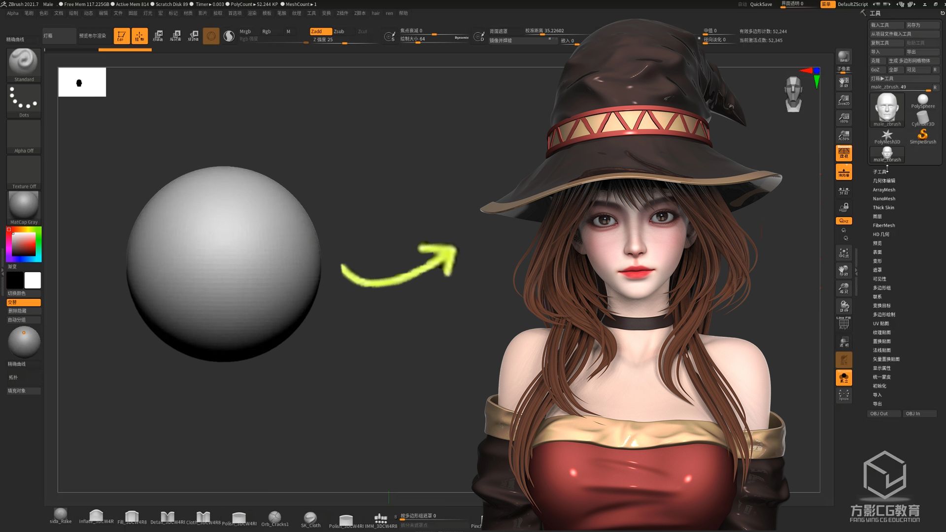Click the OBJ Out button
This screenshot has width=946, height=532.
point(884,414)
